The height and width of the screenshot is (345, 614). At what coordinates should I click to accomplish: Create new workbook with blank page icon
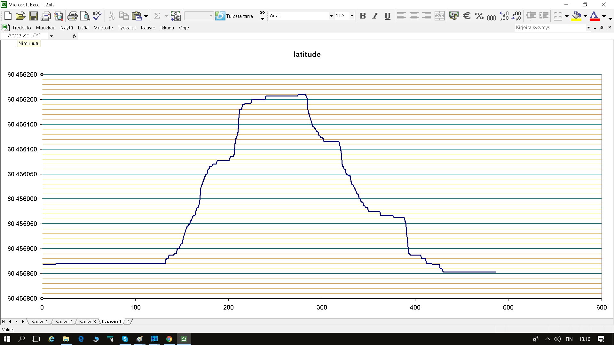(8, 16)
